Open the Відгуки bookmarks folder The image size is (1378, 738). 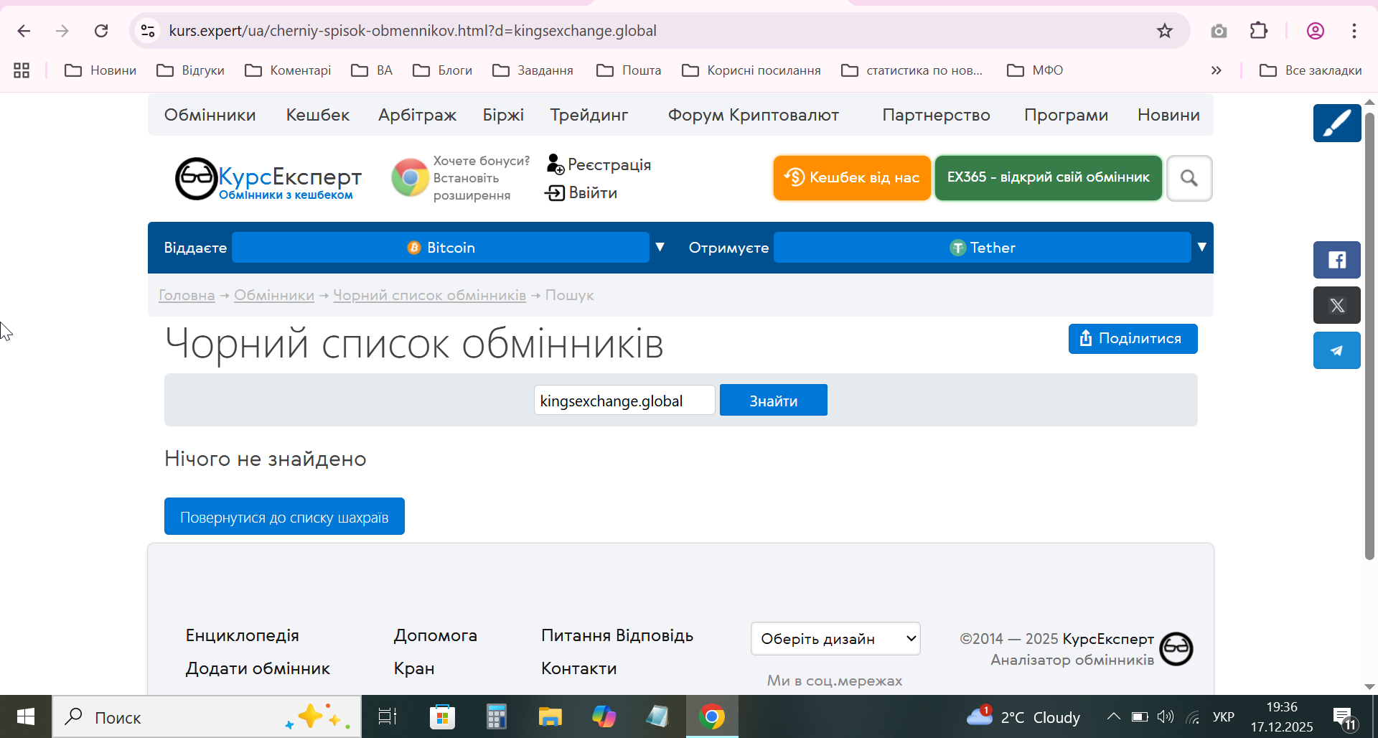pyautogui.click(x=191, y=70)
